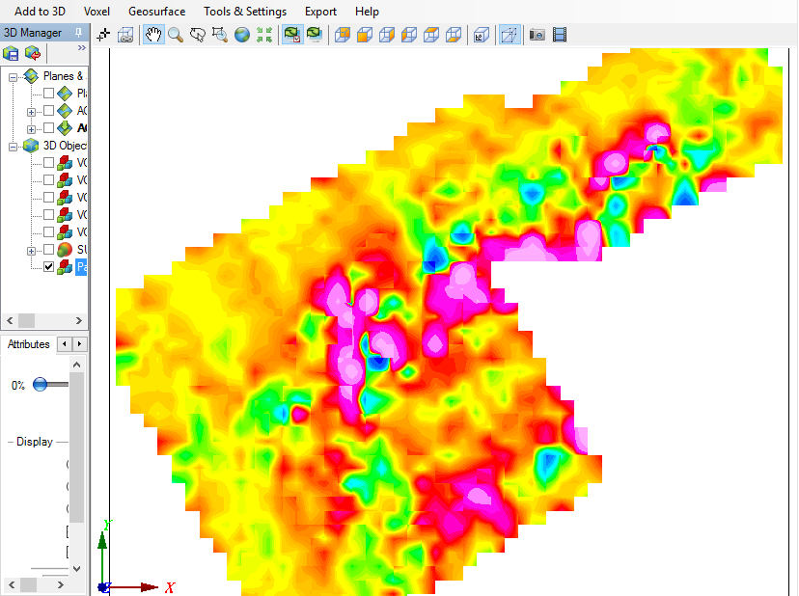Click the print icon in toolbar
This screenshot has height=596, width=799.
coord(125,35)
